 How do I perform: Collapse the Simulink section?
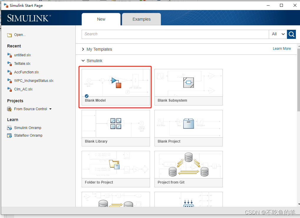pyautogui.click(x=83, y=61)
